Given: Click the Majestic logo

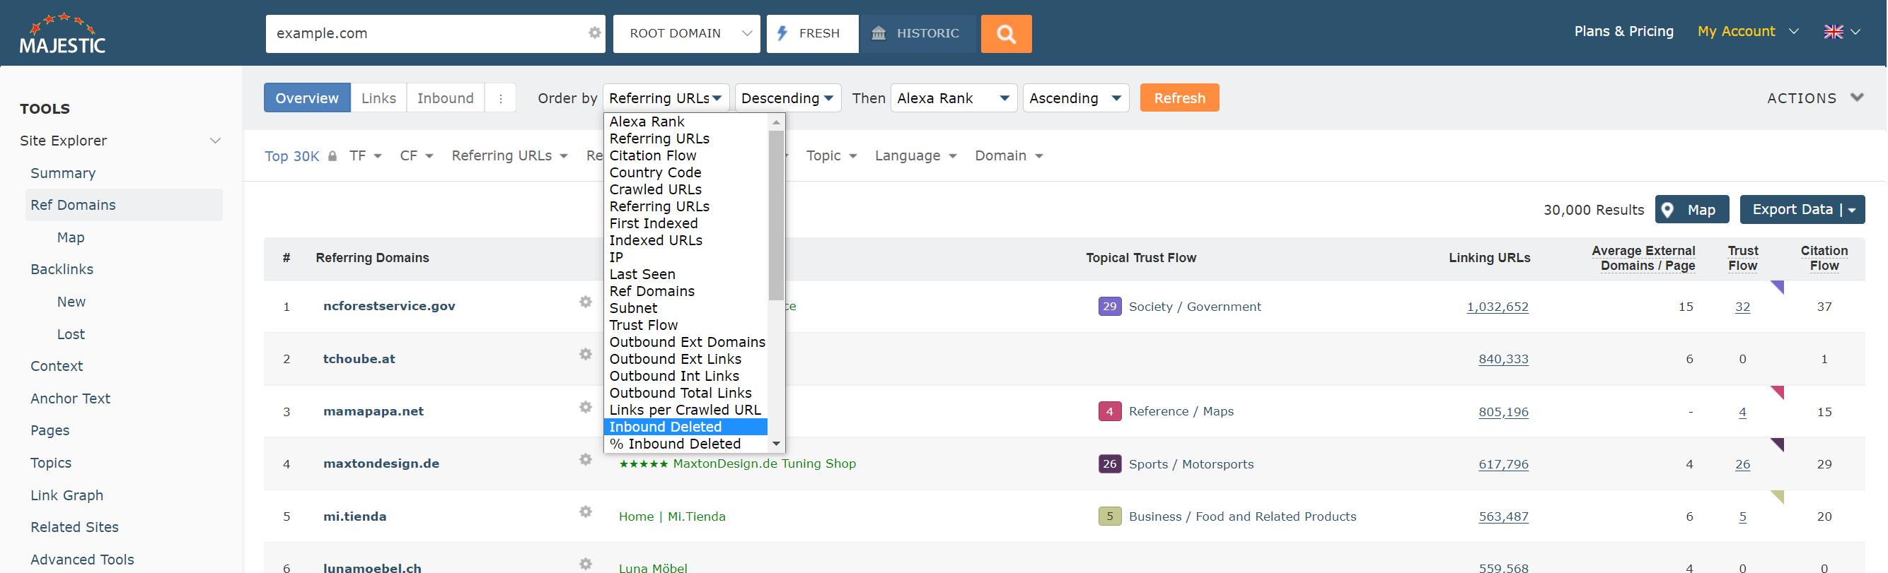Looking at the screenshot, I should 62,34.
